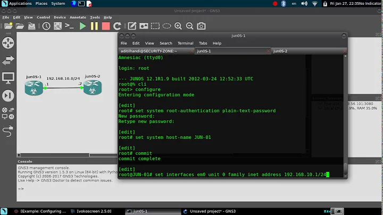
Task: Take a screenshot with the camera icon
Action: click(201, 26)
